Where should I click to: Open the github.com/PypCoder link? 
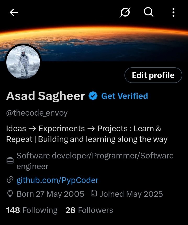coord(57,180)
